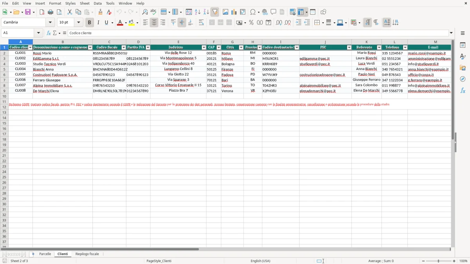
Task: Toggle Underline formatting
Action: tap(107, 23)
